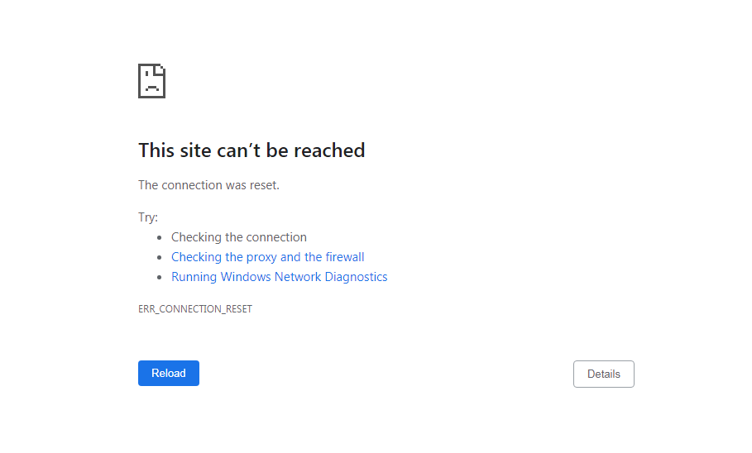The height and width of the screenshot is (453, 752).
Task: Reload the page with the blue button
Action: [x=168, y=373]
